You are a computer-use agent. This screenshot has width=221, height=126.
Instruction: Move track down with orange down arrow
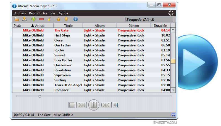[66, 19]
